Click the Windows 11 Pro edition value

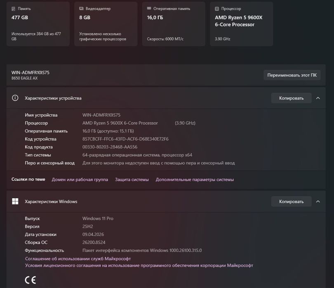pos(98,218)
